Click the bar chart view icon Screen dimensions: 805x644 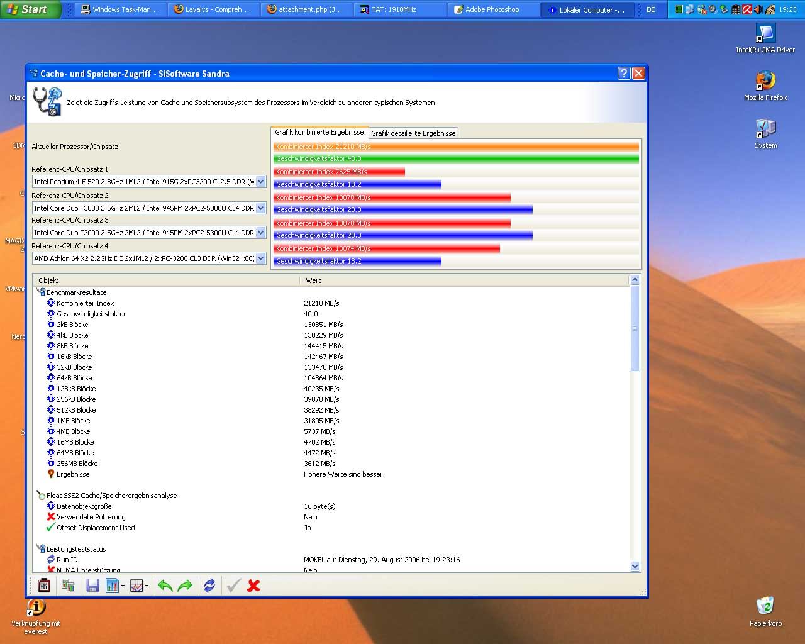113,586
